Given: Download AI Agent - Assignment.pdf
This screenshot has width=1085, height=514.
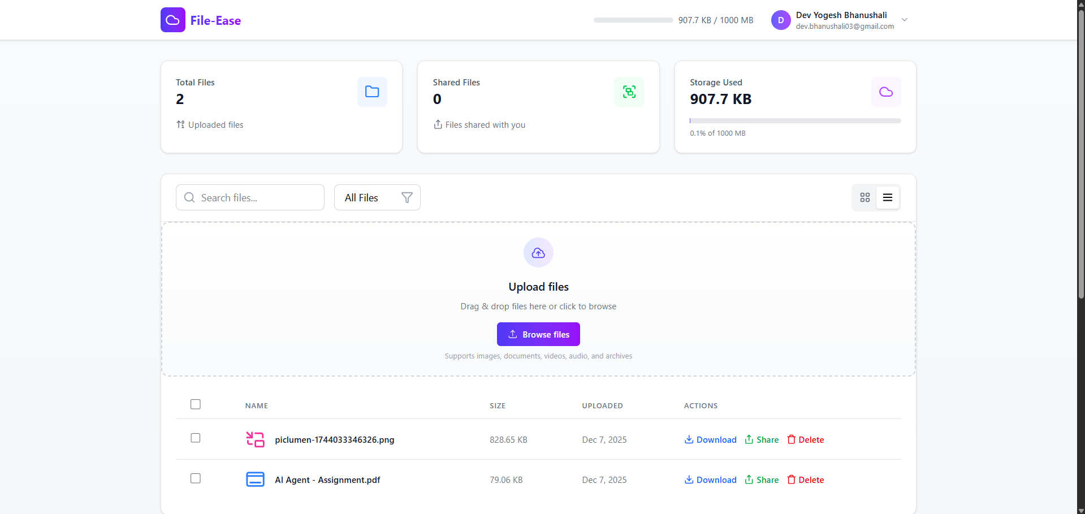Looking at the screenshot, I should (710, 480).
